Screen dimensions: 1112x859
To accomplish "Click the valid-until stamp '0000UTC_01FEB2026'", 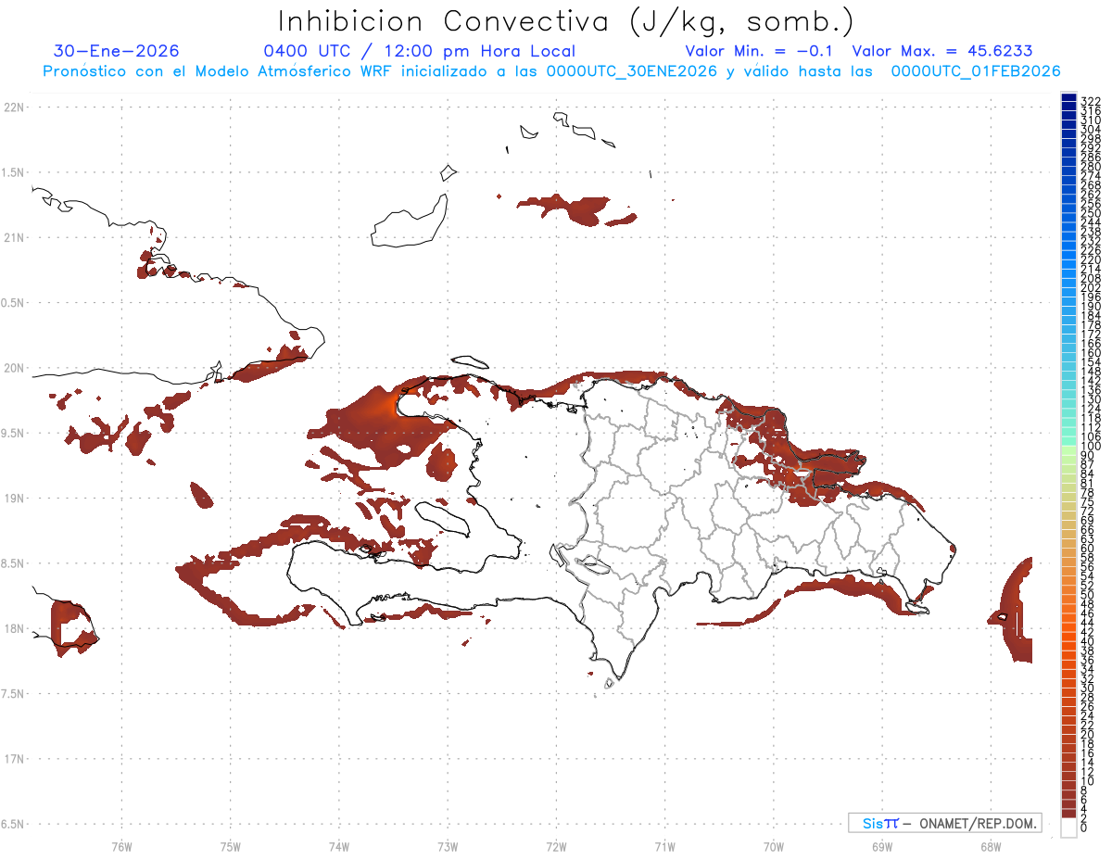I will (x=976, y=71).
